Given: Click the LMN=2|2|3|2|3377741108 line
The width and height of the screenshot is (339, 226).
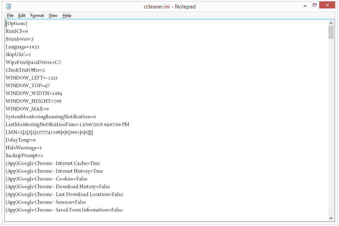Looking at the screenshot, I should point(49,132).
